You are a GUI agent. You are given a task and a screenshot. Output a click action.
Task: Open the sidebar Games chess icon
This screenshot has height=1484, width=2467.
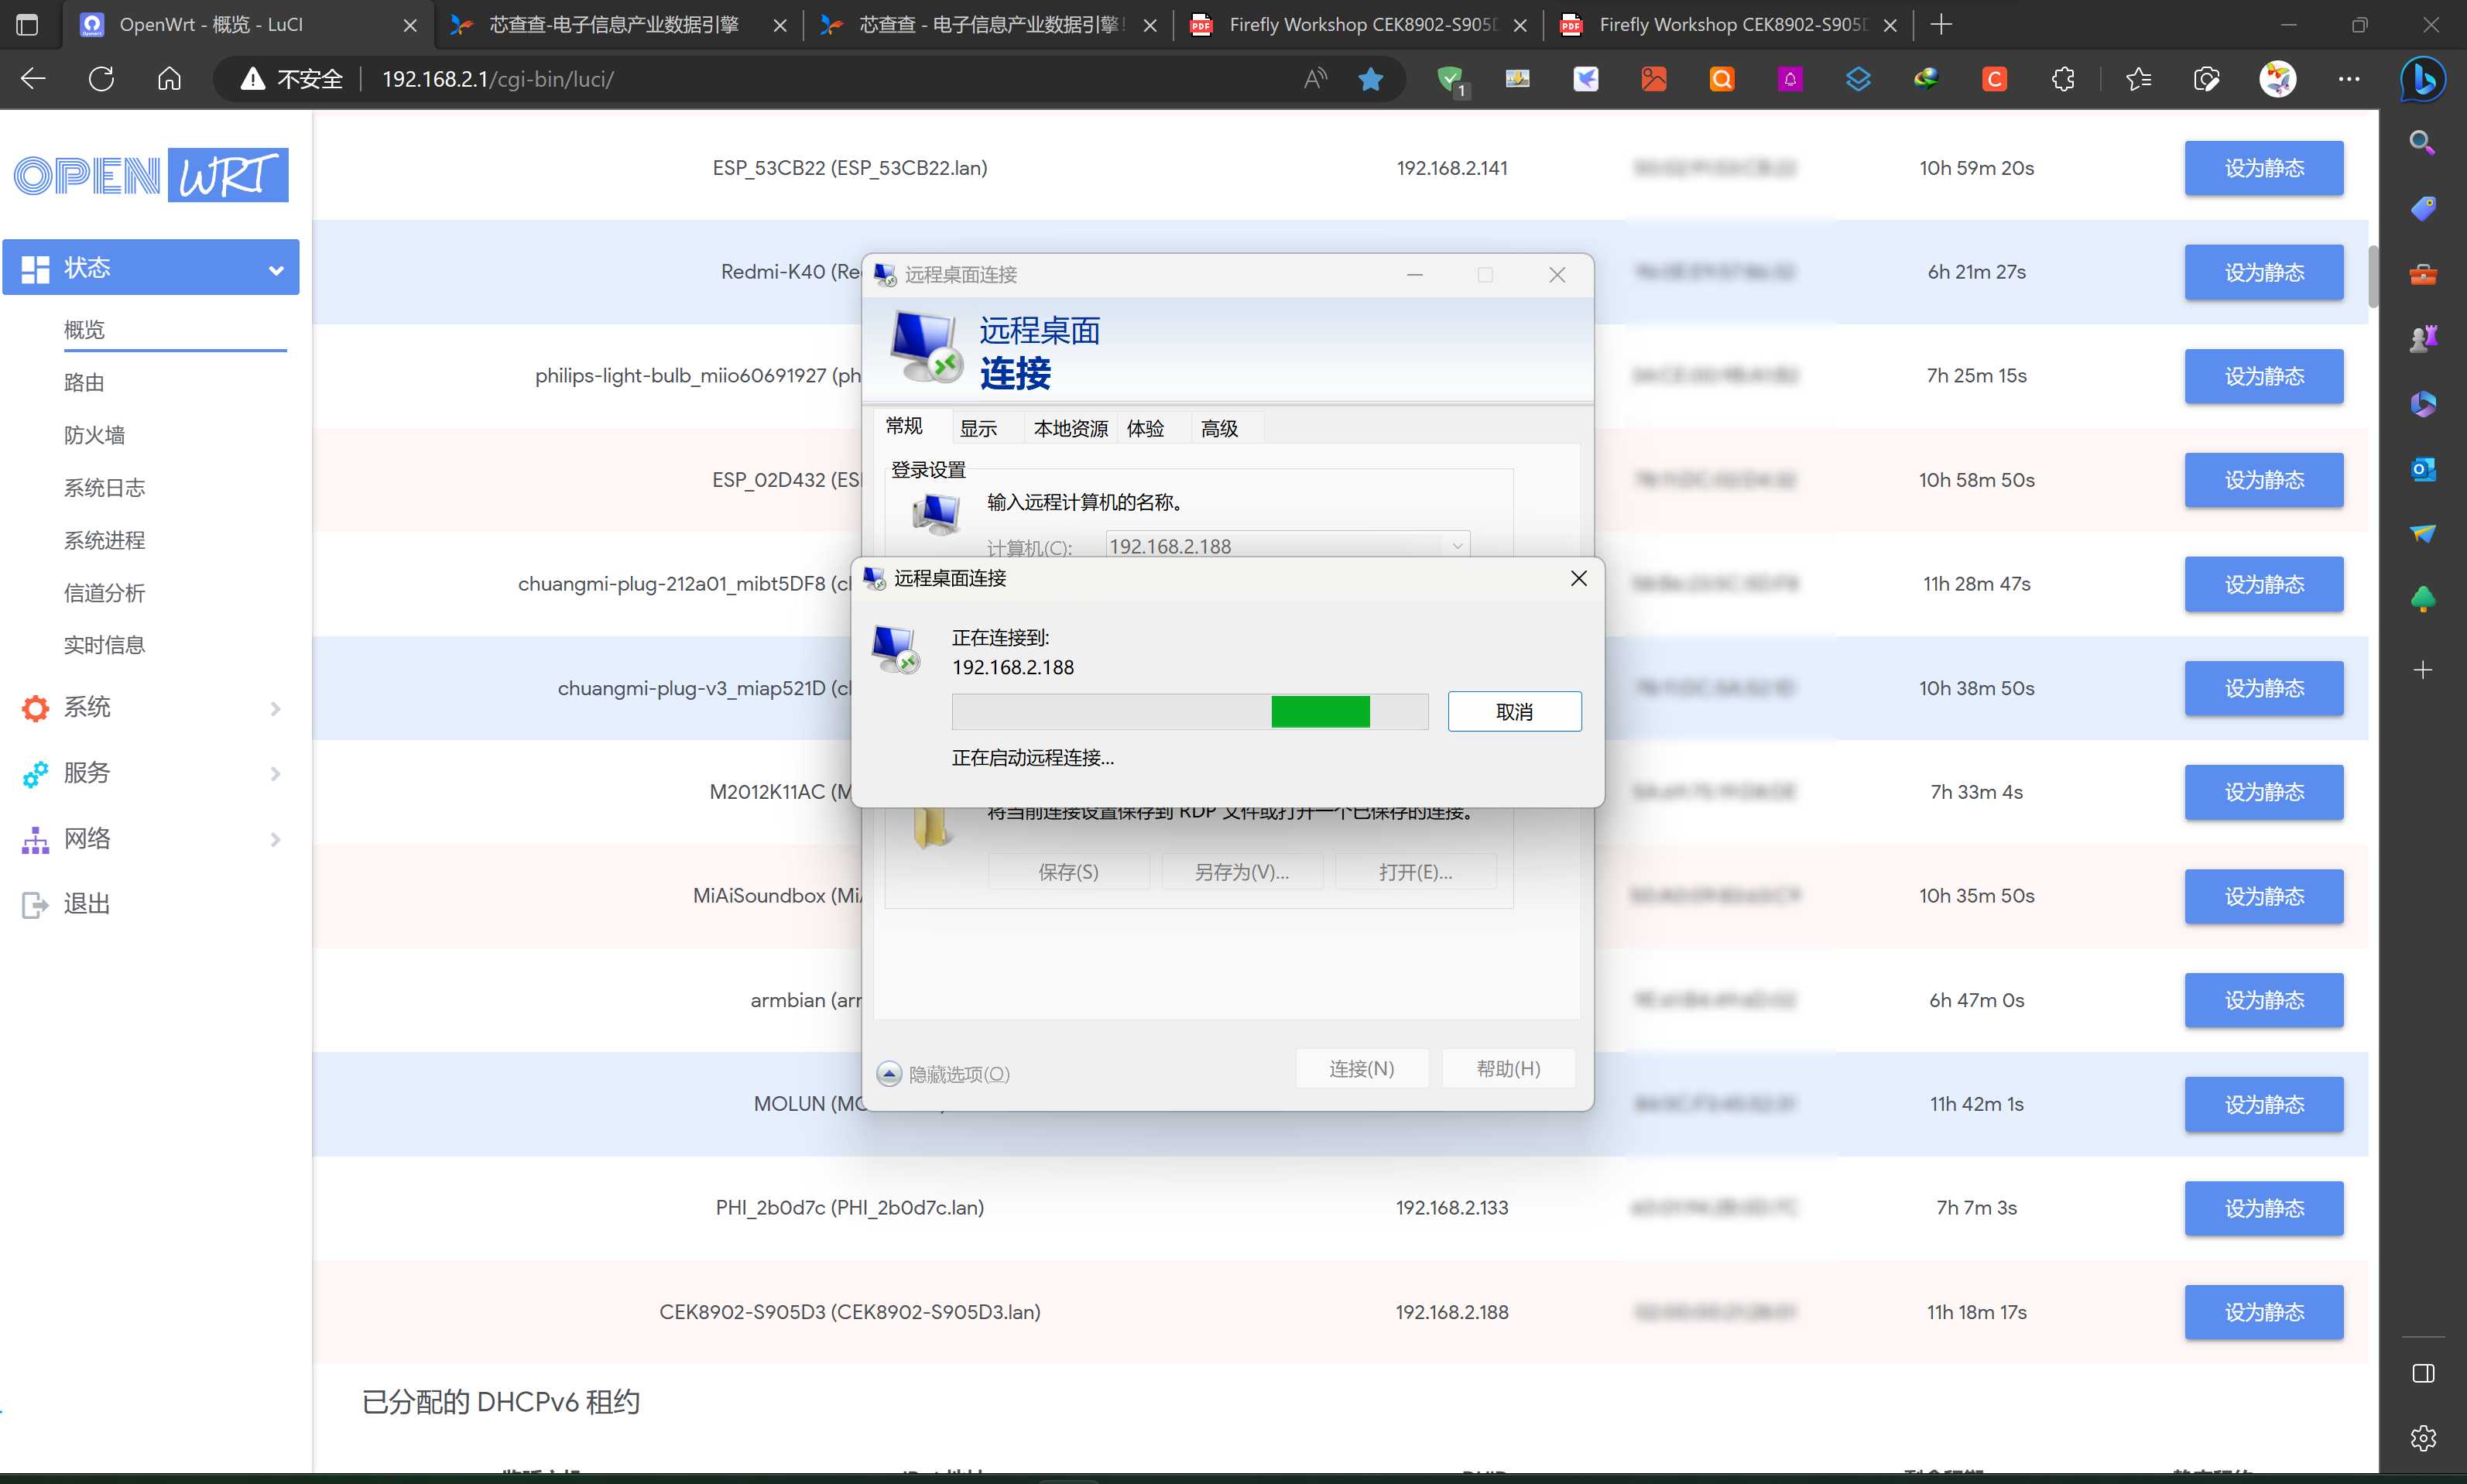click(x=2422, y=338)
